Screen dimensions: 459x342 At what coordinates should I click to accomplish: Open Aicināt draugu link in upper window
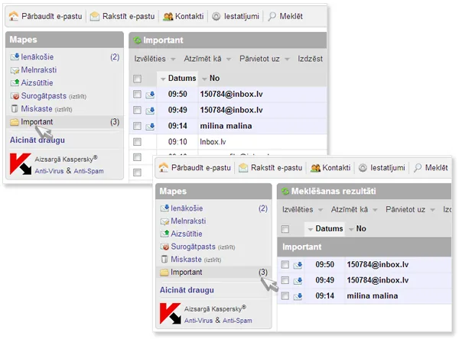[37, 140]
